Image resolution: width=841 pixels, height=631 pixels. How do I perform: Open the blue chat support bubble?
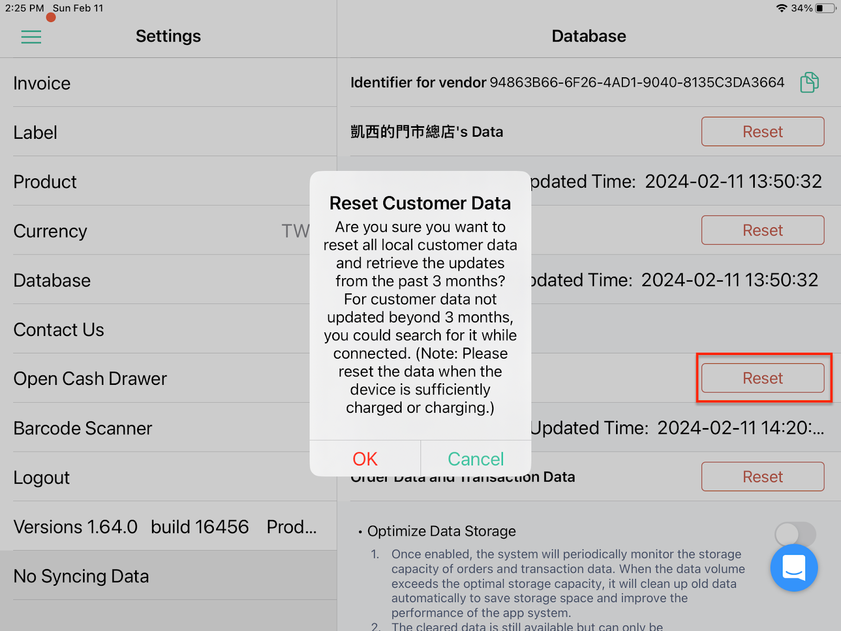point(794,568)
